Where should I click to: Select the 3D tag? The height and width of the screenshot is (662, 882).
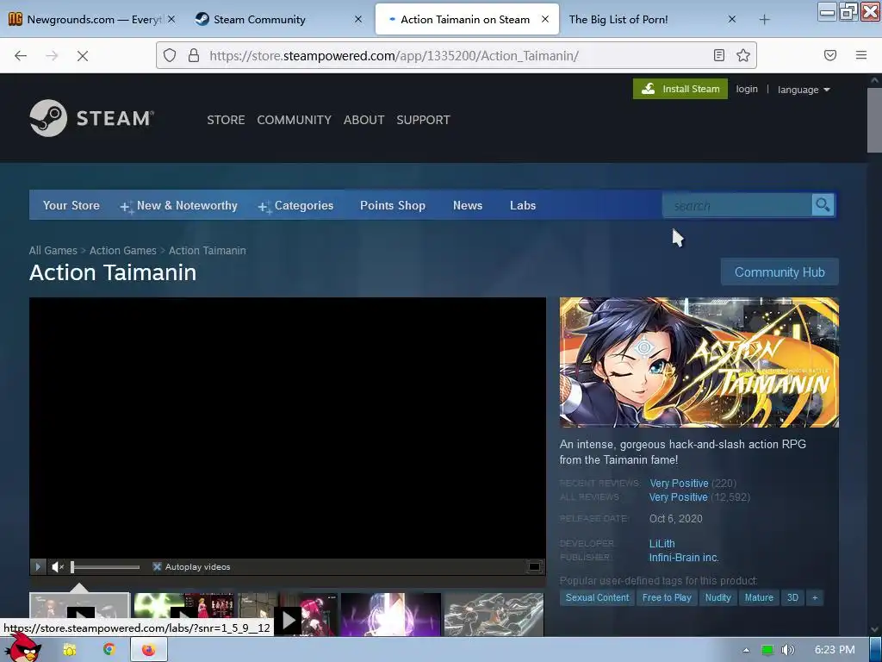pos(792,598)
